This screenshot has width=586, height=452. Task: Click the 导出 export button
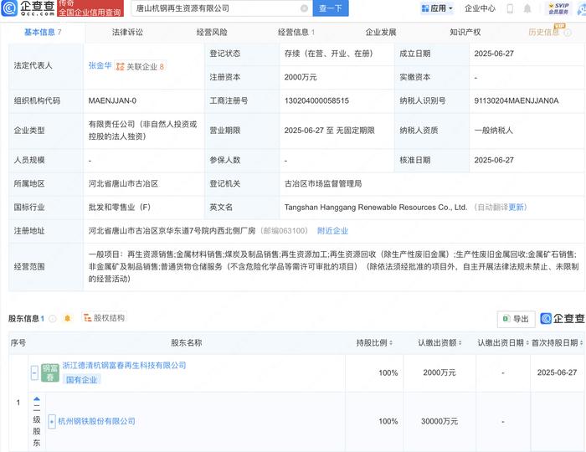(x=517, y=319)
